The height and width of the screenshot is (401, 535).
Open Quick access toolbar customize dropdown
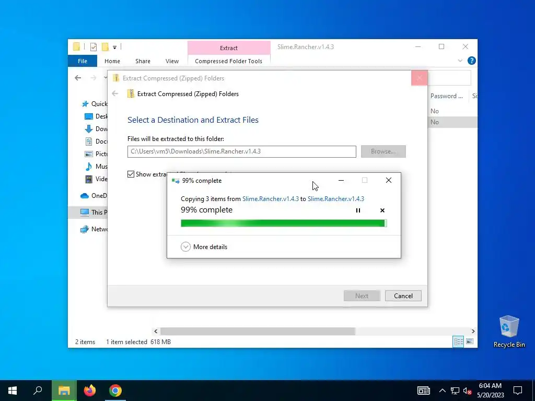click(x=114, y=48)
